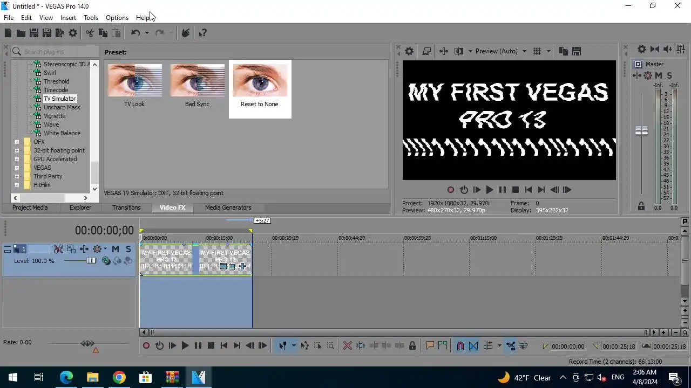
Task: Select the Zoom edit tool
Action: [x=331, y=346]
